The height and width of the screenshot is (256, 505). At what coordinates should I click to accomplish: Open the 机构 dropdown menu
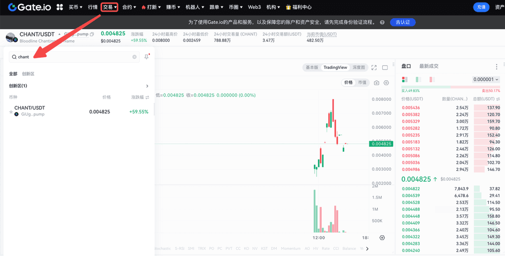(273, 7)
